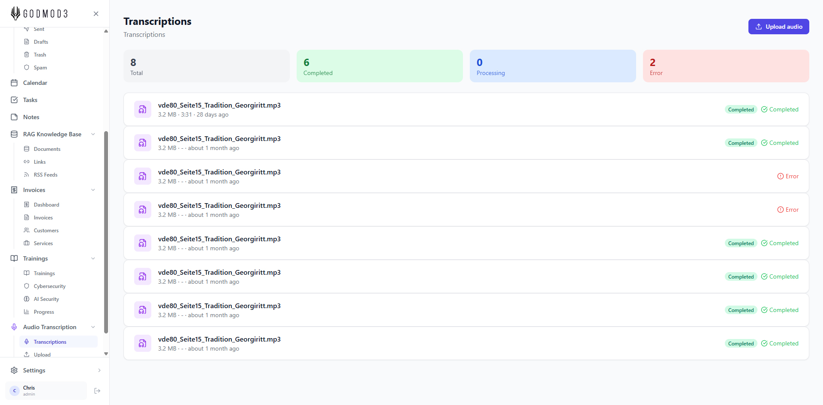Image resolution: width=823 pixels, height=405 pixels.
Task: Collapse the RAG Knowledge Base section
Action: pyautogui.click(x=93, y=134)
